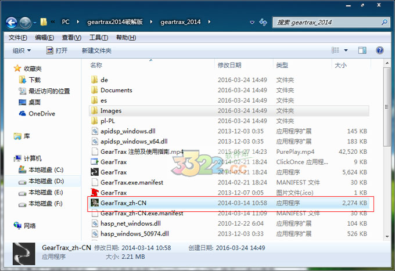This screenshot has width=395, height=271.
Task: Select the pl-PL folder icon
Action: point(95,121)
